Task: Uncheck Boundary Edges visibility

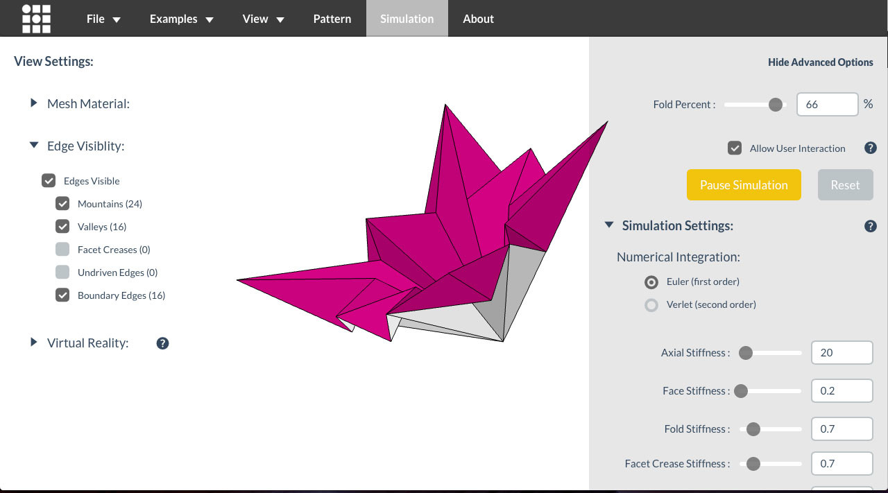Action: click(x=62, y=295)
